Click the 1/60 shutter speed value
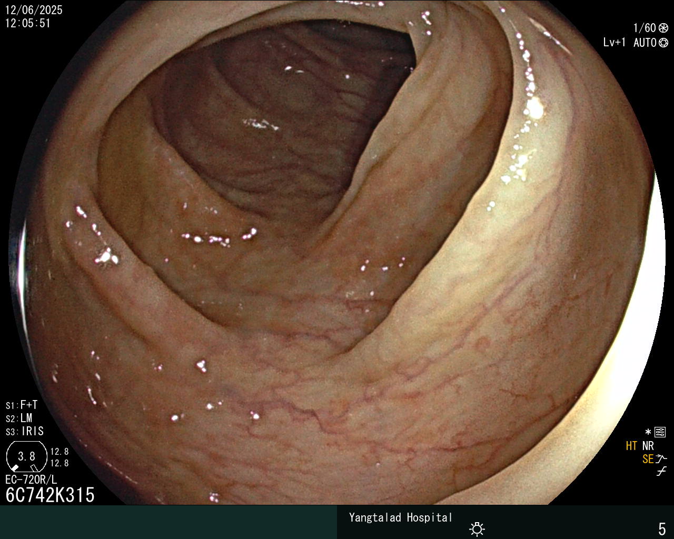 645,28
